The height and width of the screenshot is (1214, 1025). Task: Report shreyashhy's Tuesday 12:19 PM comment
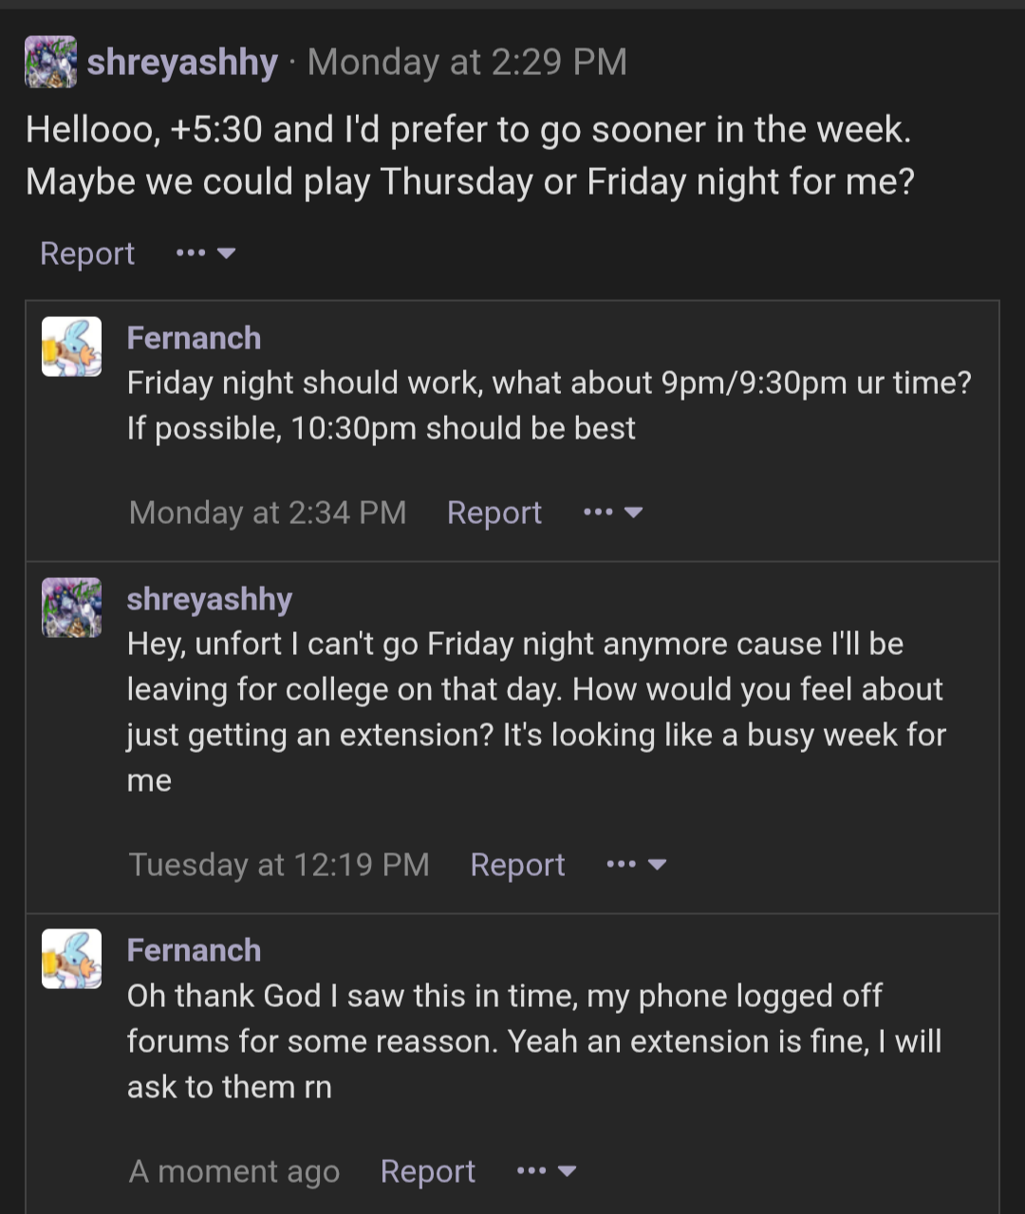click(517, 865)
